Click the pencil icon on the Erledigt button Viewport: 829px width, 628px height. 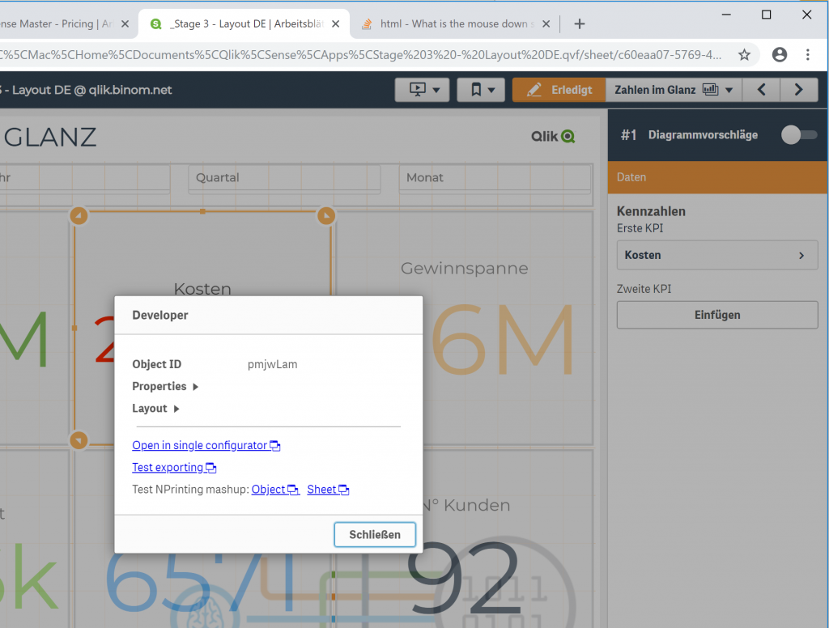(x=532, y=89)
